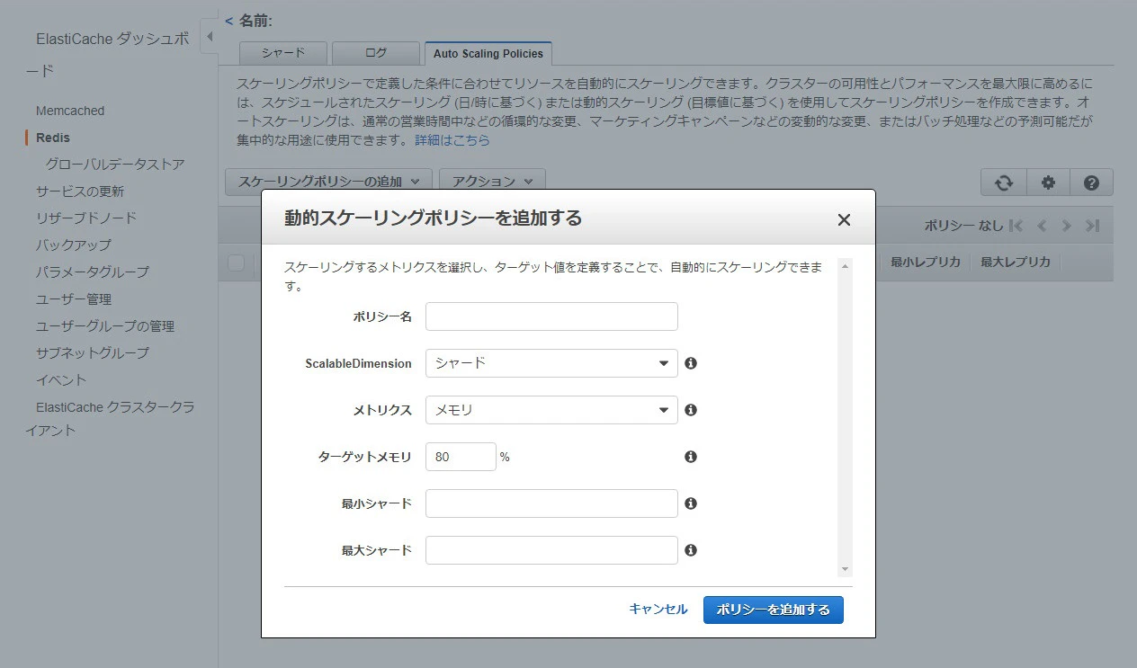Screen dimensions: 1137x668
Task: Select the Auto Scaling Policies tab
Action: pos(488,53)
